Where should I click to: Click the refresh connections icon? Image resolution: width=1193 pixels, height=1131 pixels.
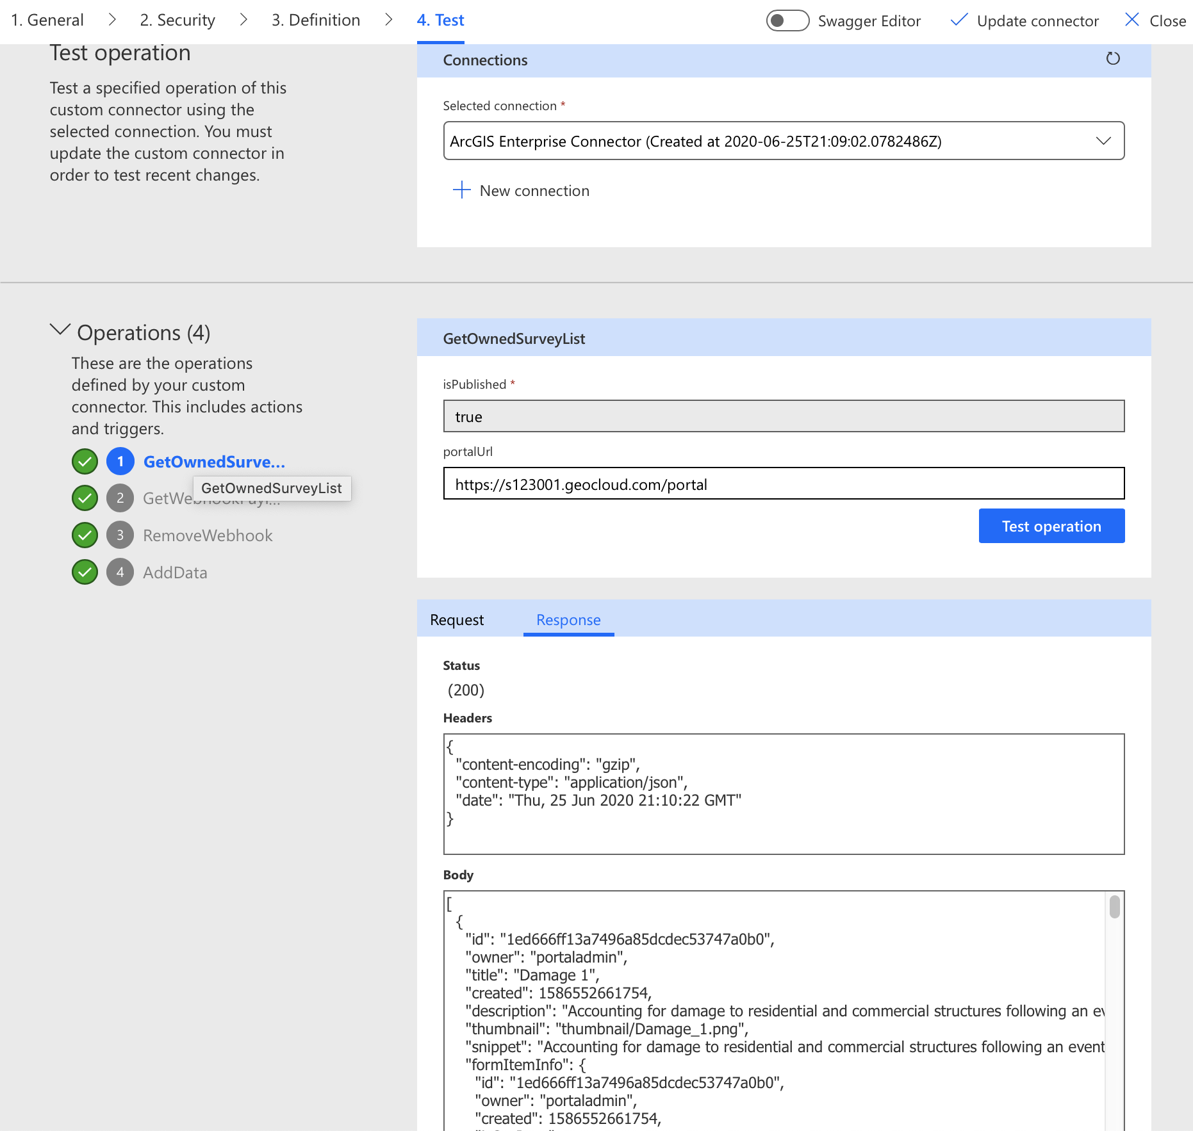point(1113,59)
